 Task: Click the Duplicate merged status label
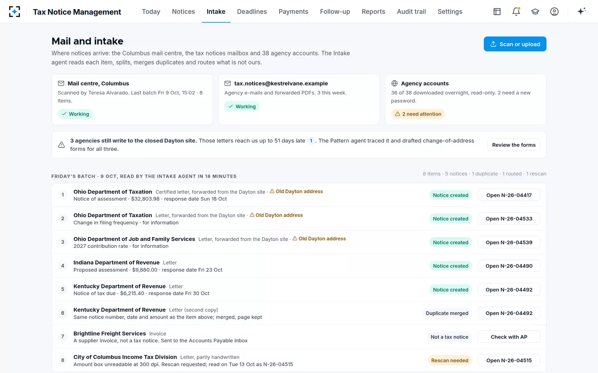(447, 313)
